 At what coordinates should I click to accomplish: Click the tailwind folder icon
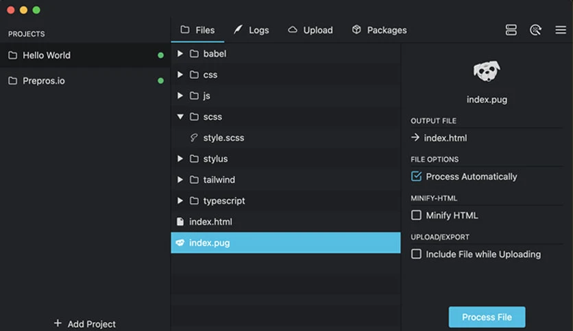[194, 180]
